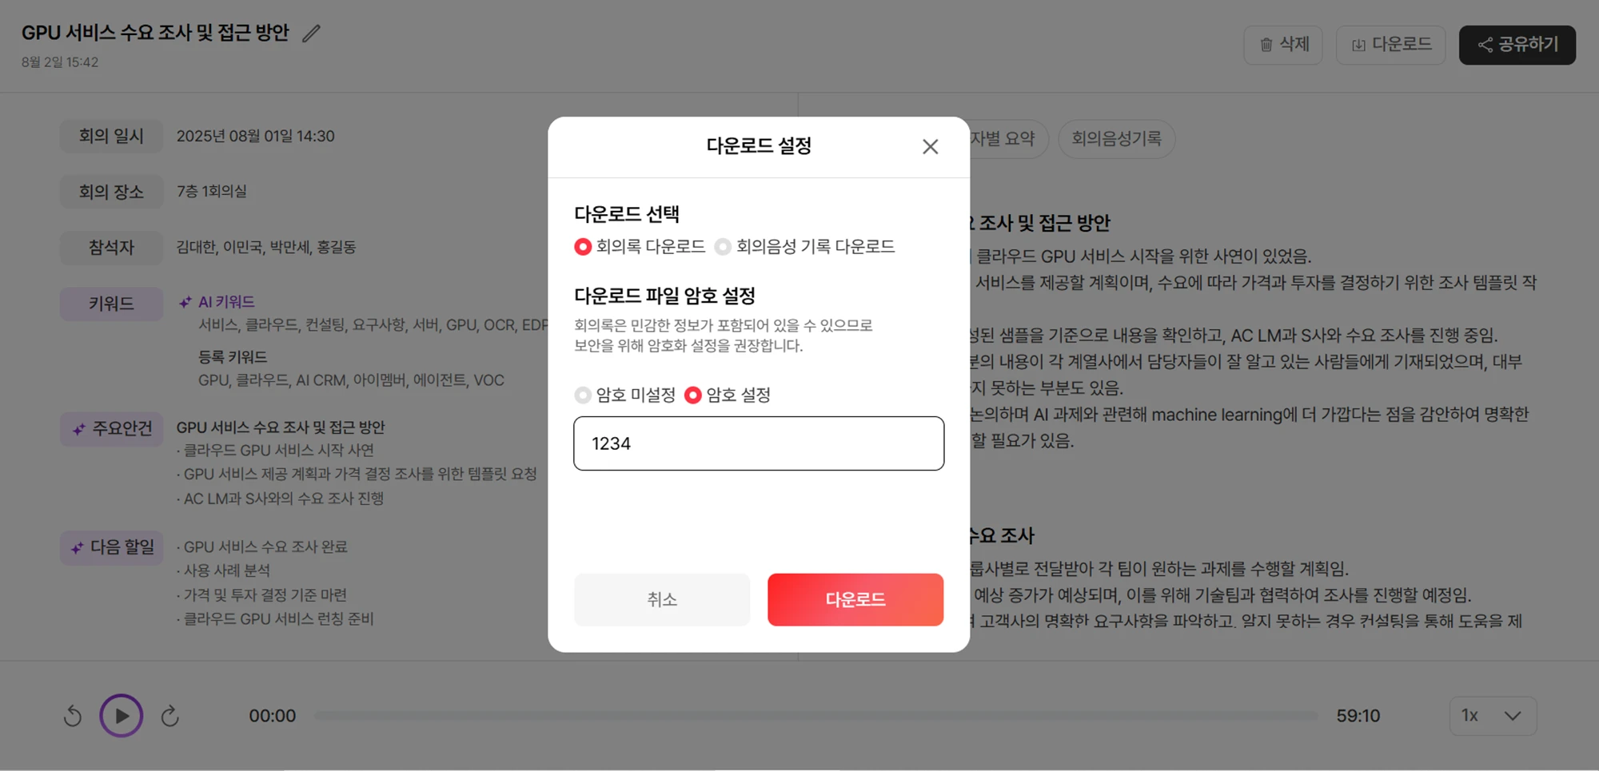Click the red 다운로드 button in dialog

(855, 599)
